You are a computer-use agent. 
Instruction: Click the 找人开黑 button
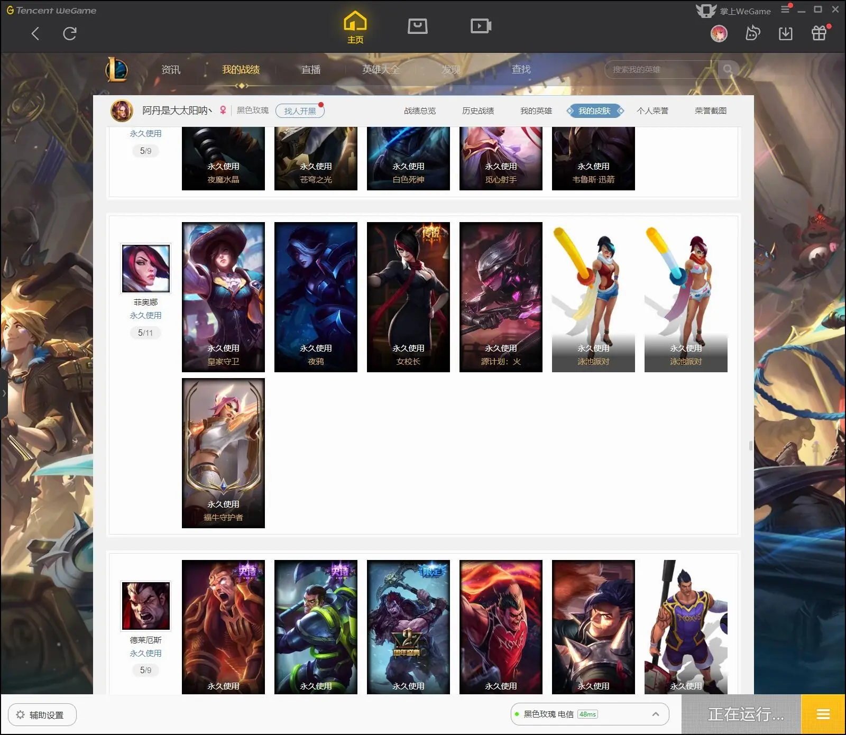[300, 111]
